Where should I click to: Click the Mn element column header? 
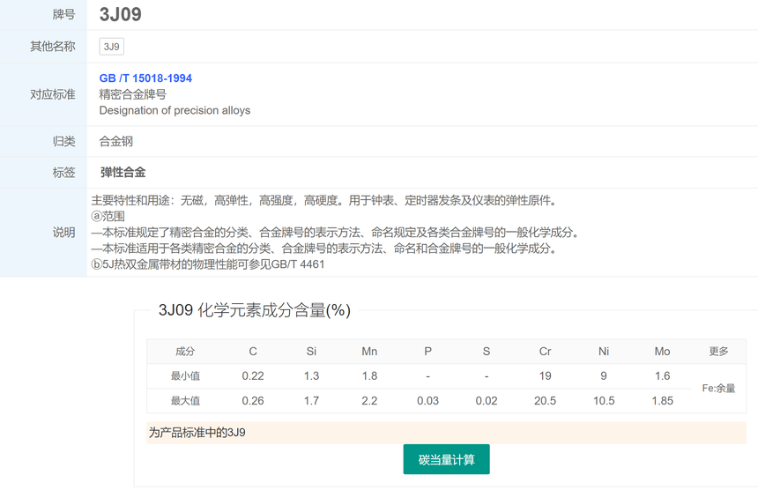[x=369, y=352]
